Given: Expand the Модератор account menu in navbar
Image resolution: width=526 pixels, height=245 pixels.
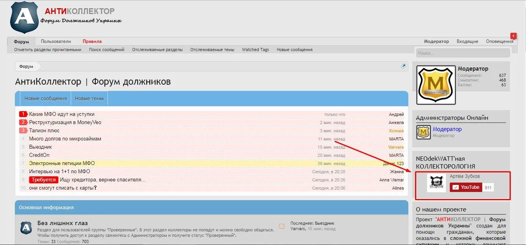Looking at the screenshot, I should [436, 41].
